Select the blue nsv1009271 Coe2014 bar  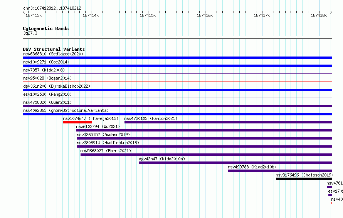(177, 66)
